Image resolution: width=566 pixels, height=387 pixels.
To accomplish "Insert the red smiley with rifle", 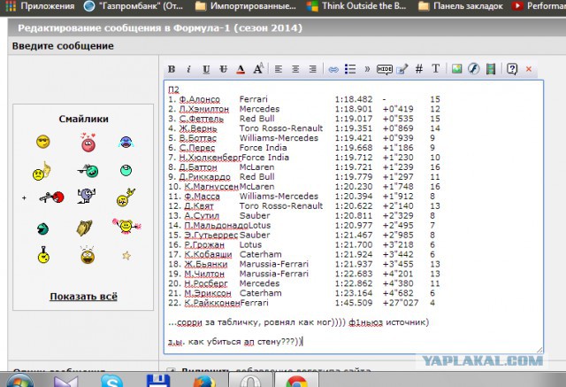I will click(51, 197).
